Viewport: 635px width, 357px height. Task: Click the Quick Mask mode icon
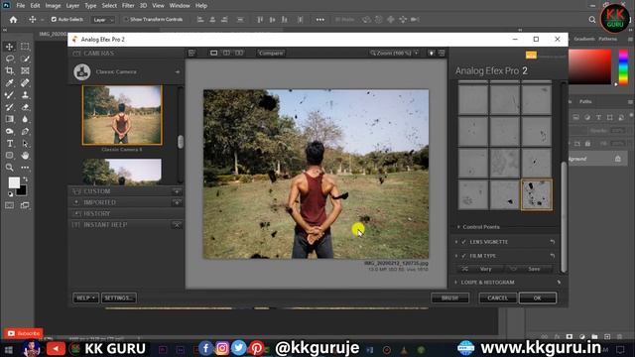pyautogui.click(x=9, y=205)
